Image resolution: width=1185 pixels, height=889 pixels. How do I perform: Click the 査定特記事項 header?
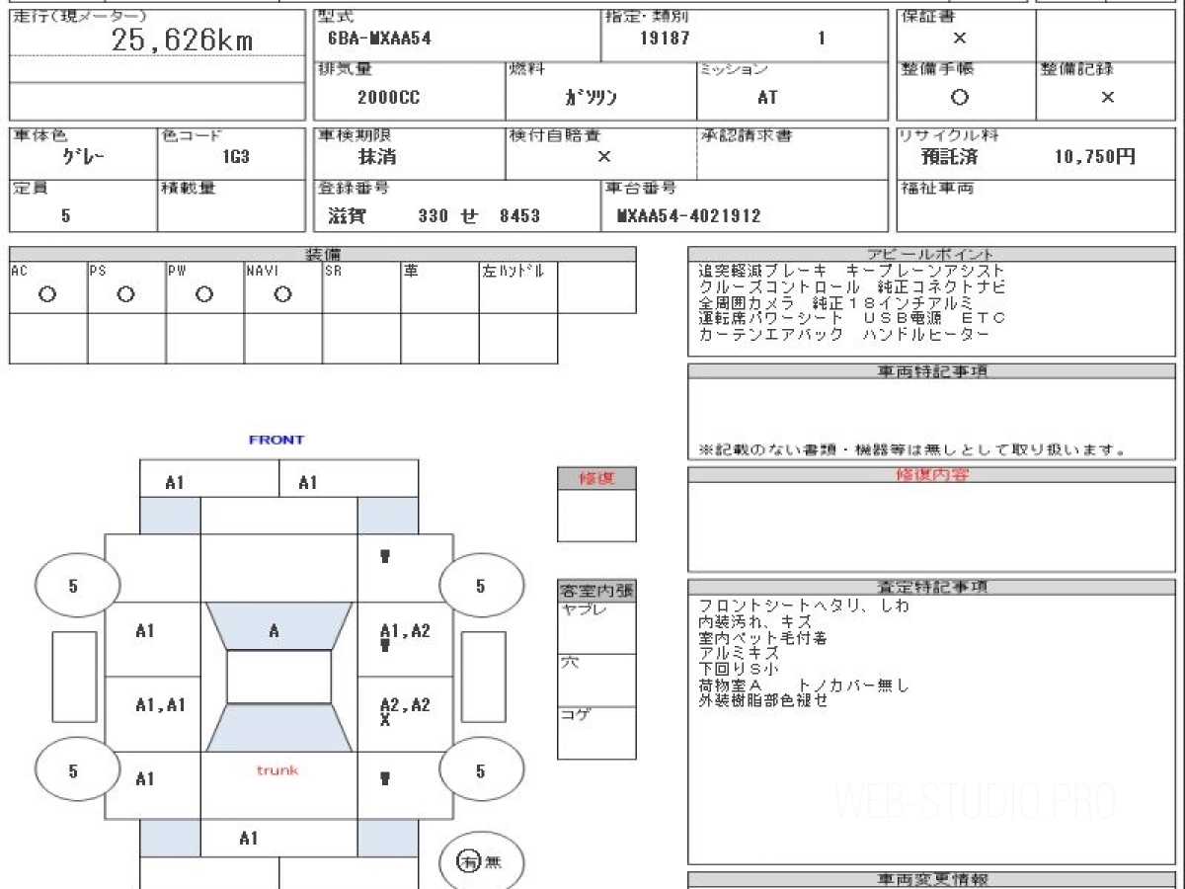pos(931,587)
